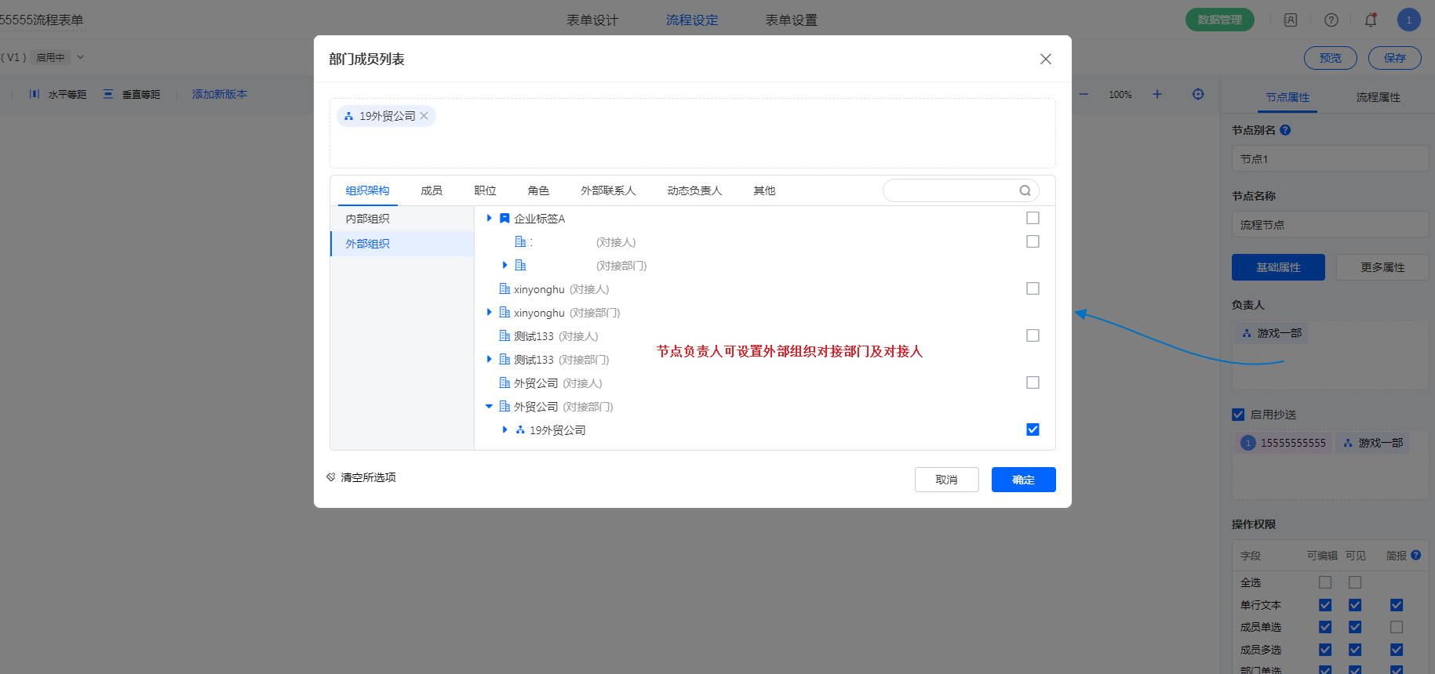Expand the 测试133 (对接部门) node
The image size is (1435, 674).
(489, 360)
